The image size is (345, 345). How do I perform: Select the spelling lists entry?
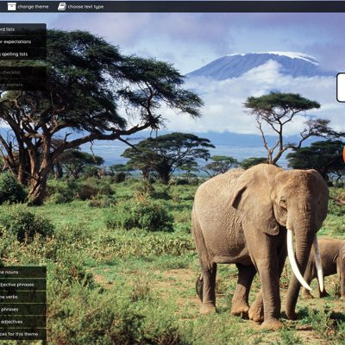point(23,54)
